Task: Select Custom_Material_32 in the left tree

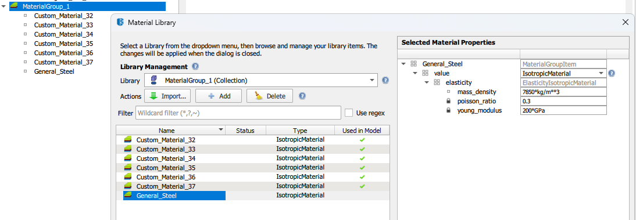Action: tap(64, 16)
